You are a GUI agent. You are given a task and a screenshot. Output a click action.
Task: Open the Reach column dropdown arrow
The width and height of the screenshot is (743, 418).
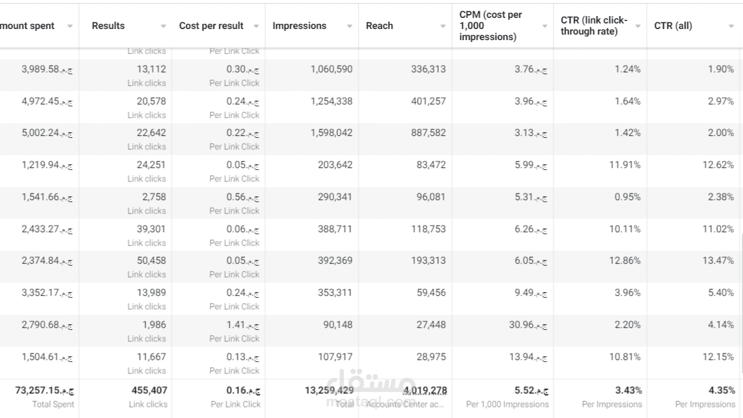coord(443,26)
